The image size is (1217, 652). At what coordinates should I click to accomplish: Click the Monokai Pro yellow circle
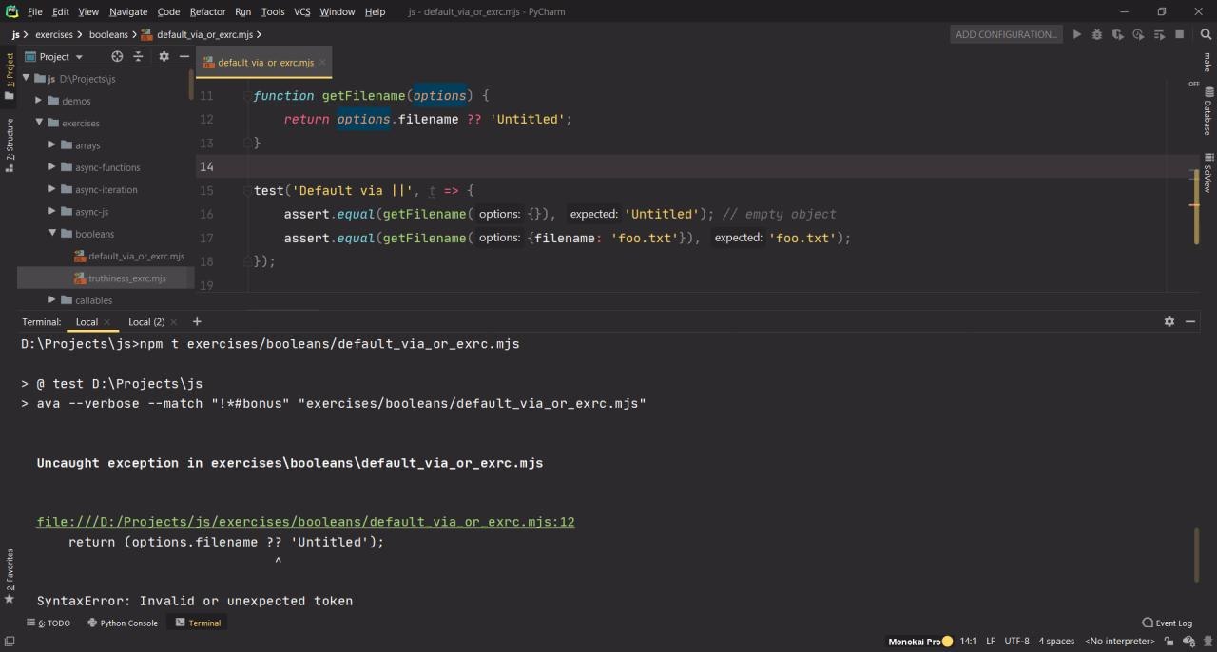947,642
